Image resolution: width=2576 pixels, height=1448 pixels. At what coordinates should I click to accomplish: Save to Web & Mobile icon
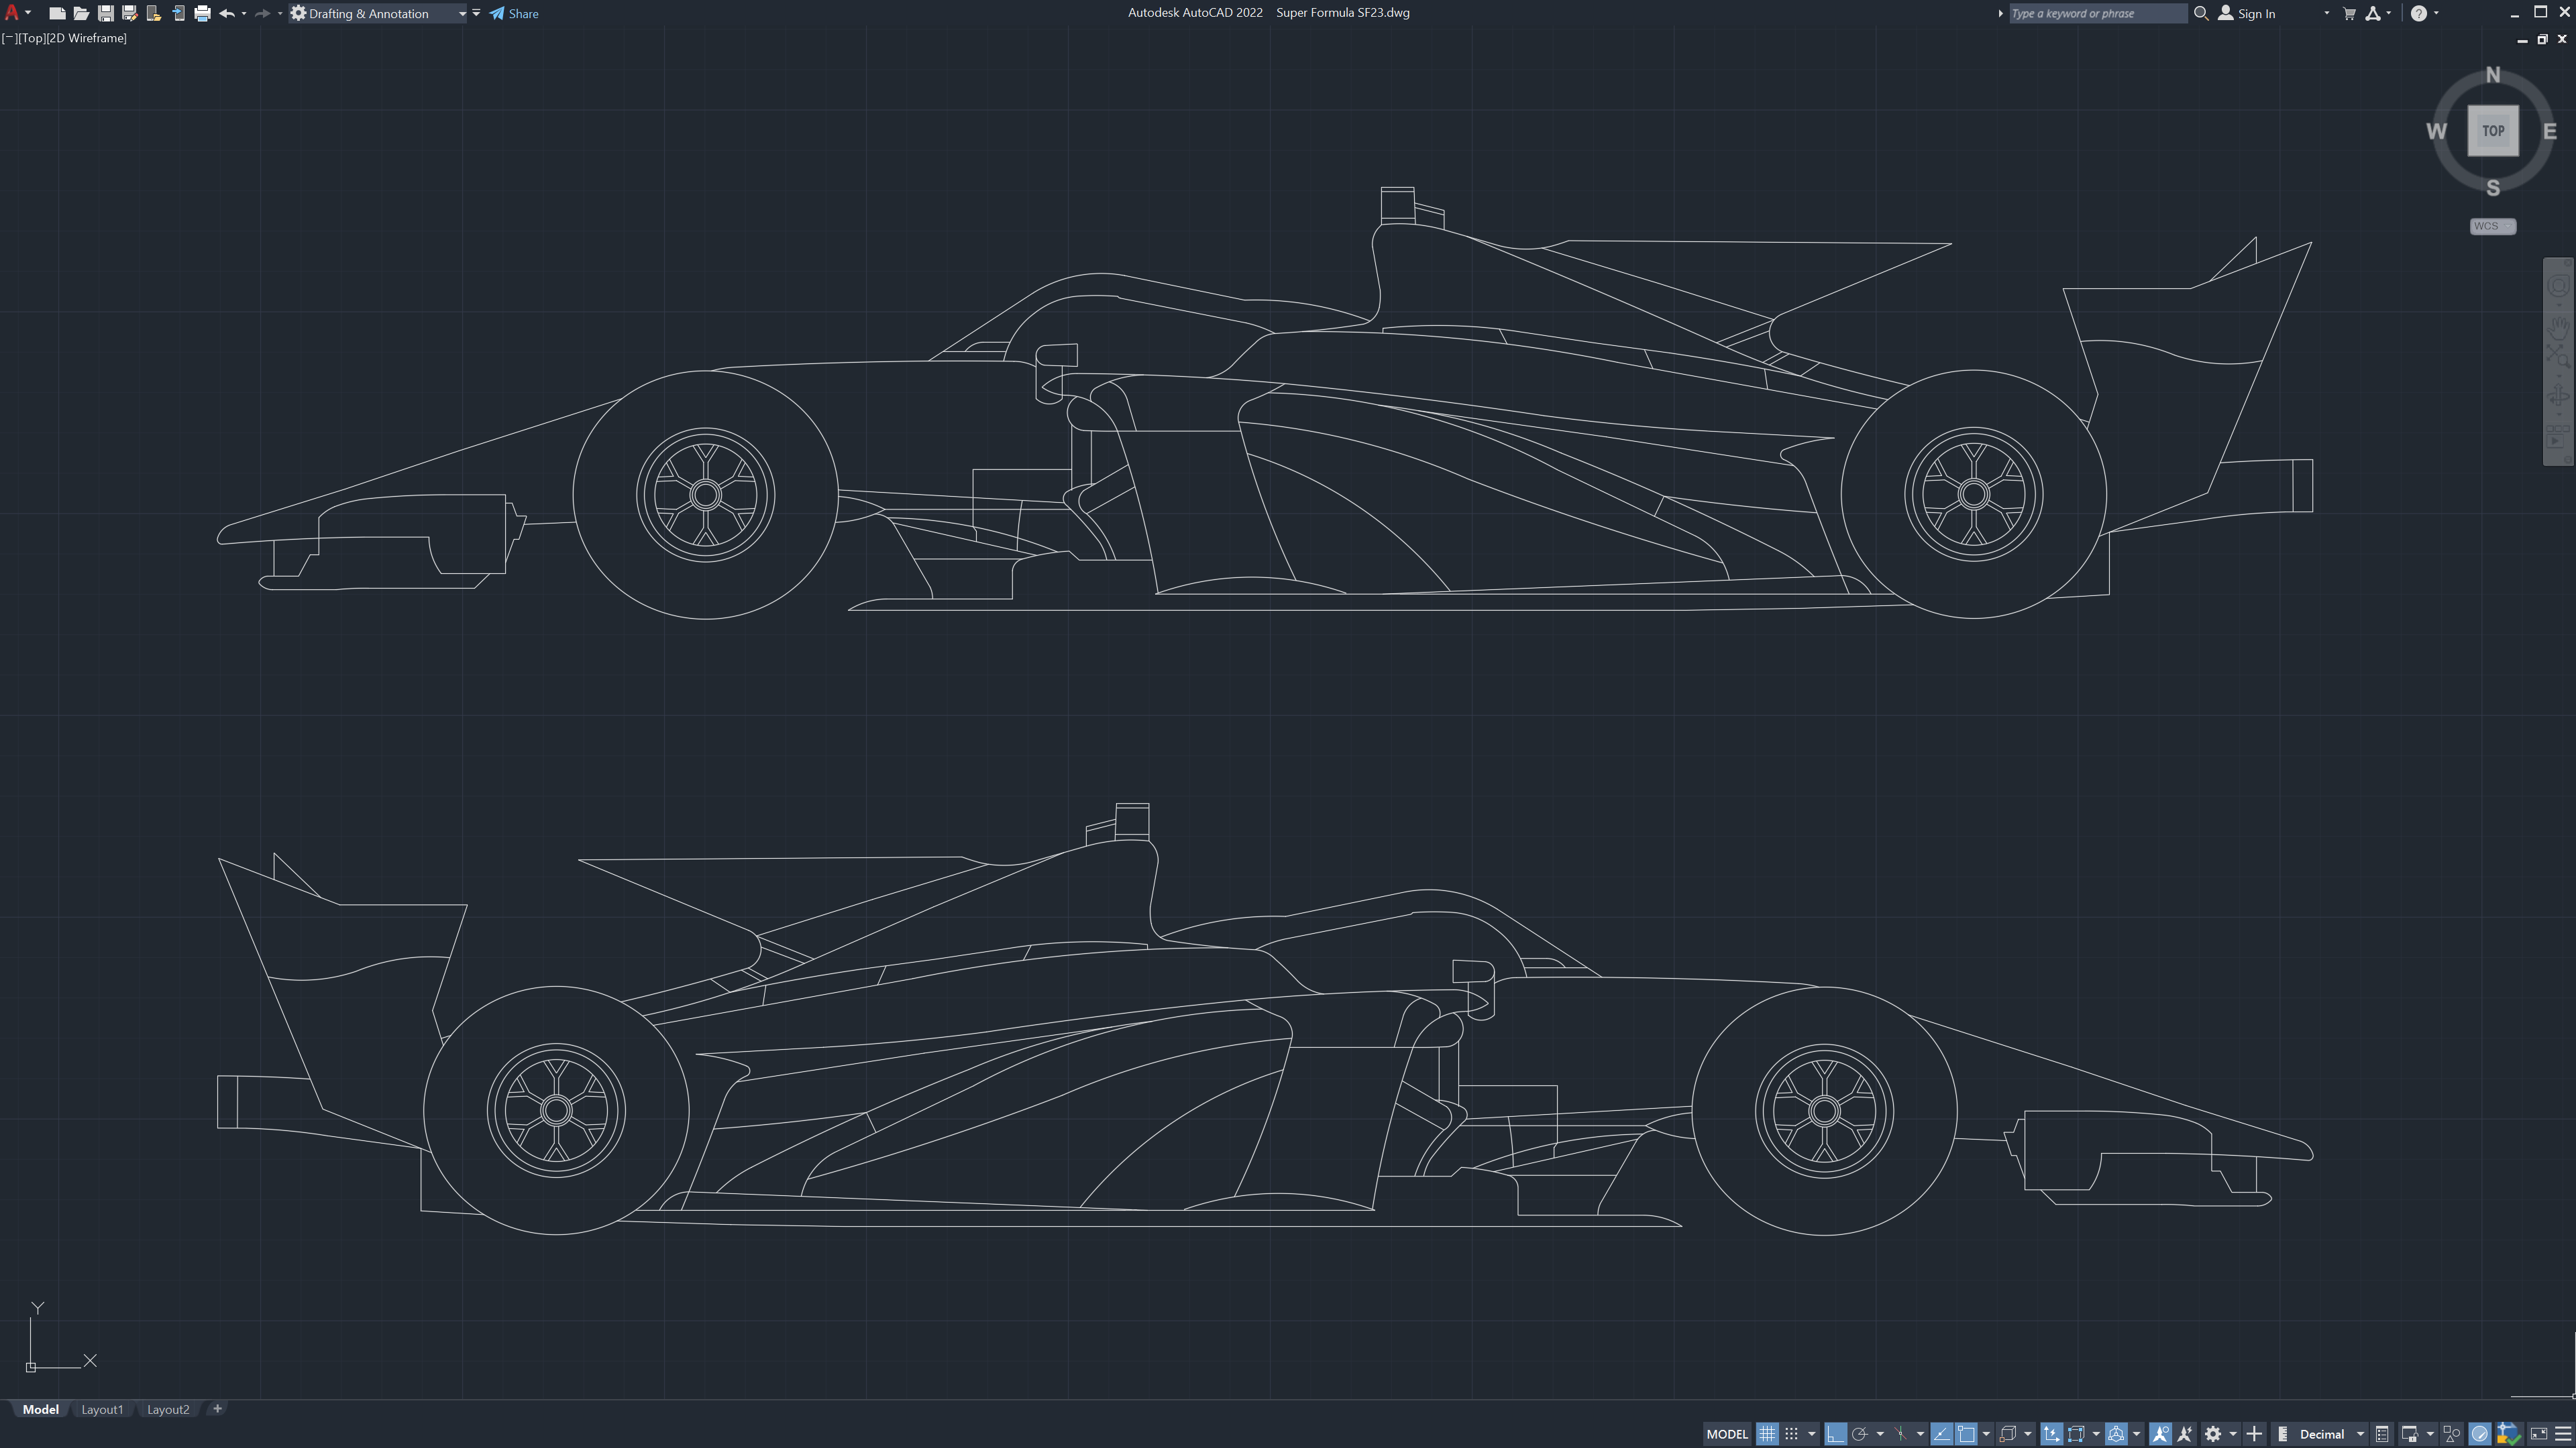coord(178,13)
